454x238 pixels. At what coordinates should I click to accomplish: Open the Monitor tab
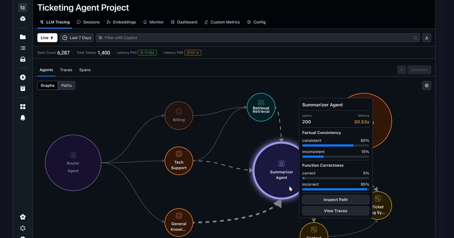pos(153,22)
